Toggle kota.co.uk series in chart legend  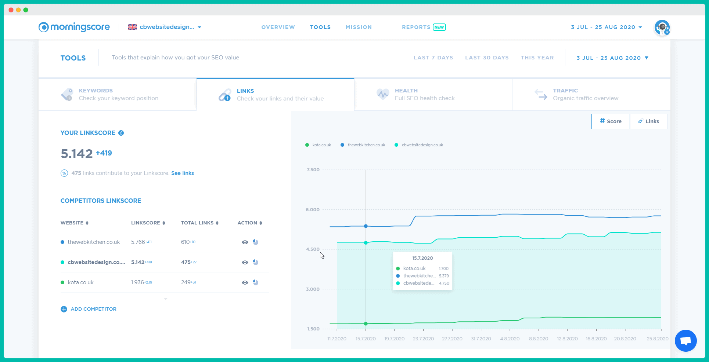pos(318,145)
